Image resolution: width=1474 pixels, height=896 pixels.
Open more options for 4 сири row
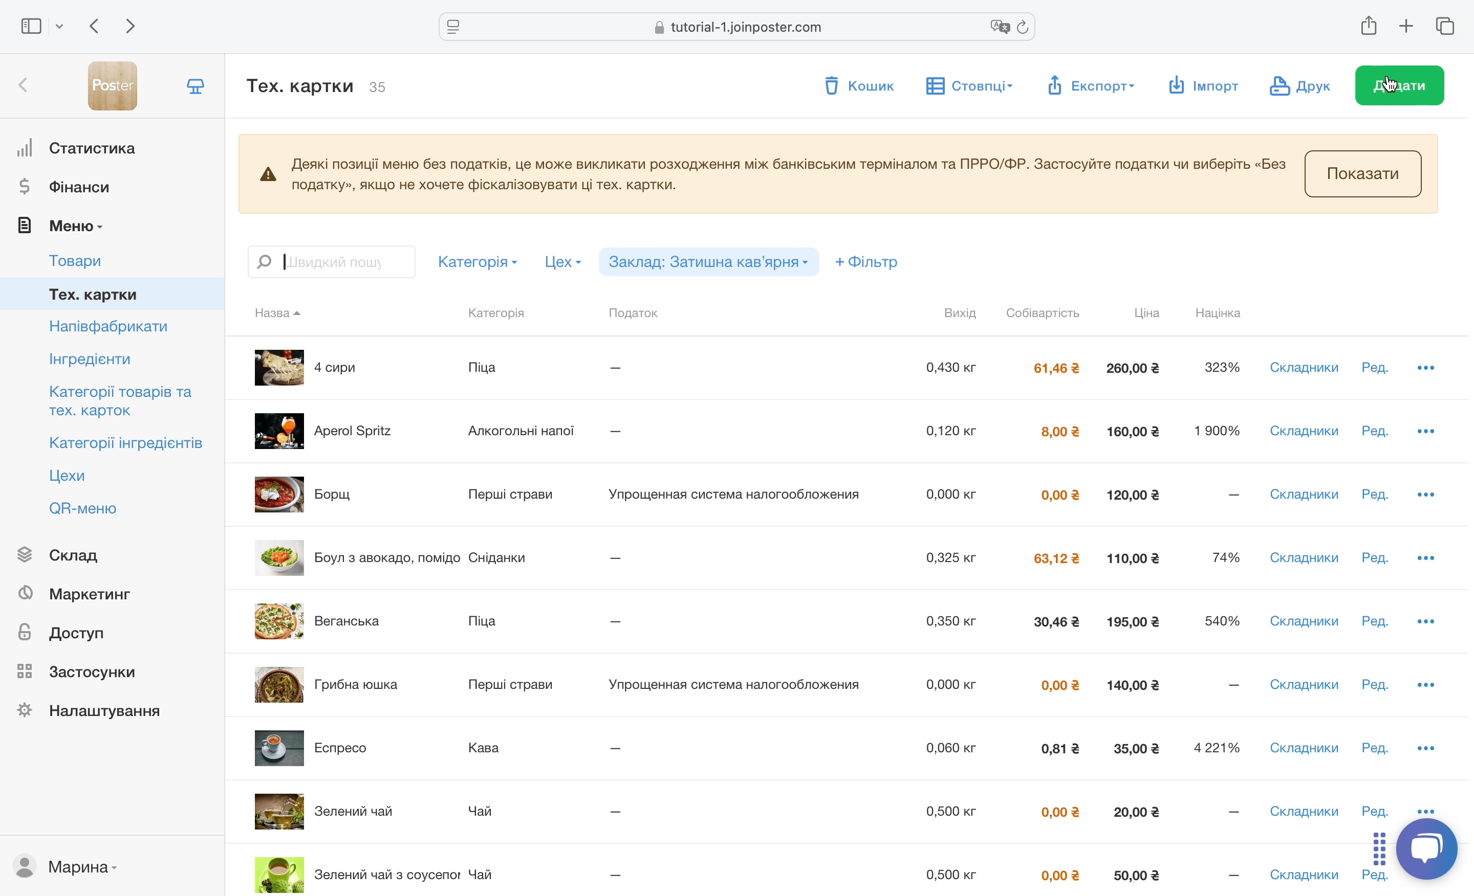point(1425,368)
